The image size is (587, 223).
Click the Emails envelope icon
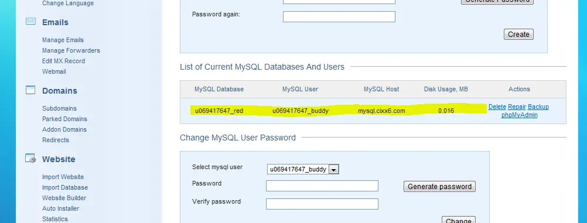[30, 21]
